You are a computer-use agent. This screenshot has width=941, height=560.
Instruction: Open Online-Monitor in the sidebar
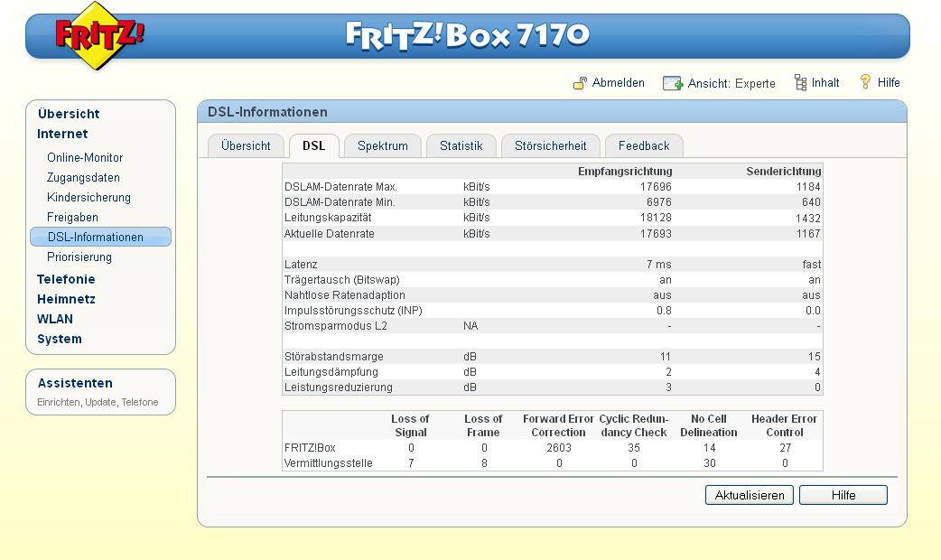click(85, 158)
